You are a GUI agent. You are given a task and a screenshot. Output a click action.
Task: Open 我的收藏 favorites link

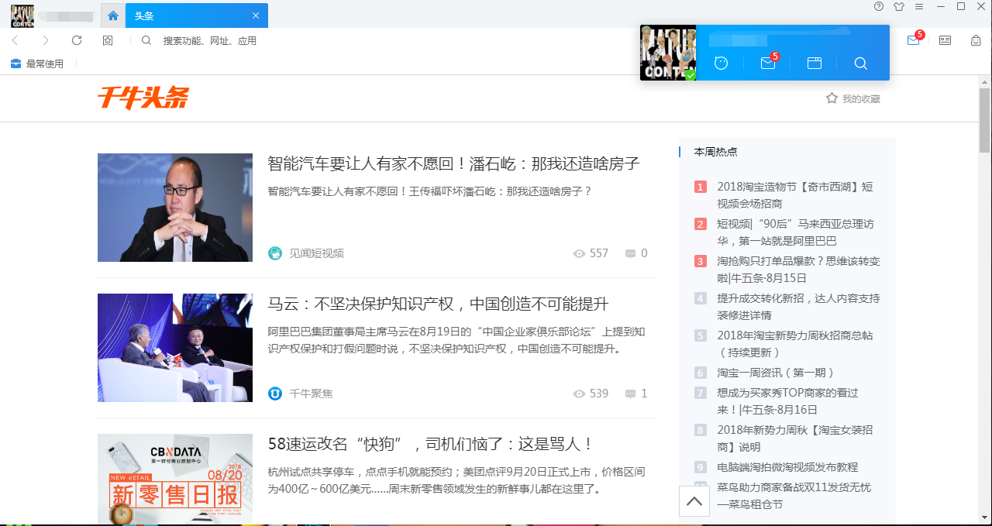[861, 99]
